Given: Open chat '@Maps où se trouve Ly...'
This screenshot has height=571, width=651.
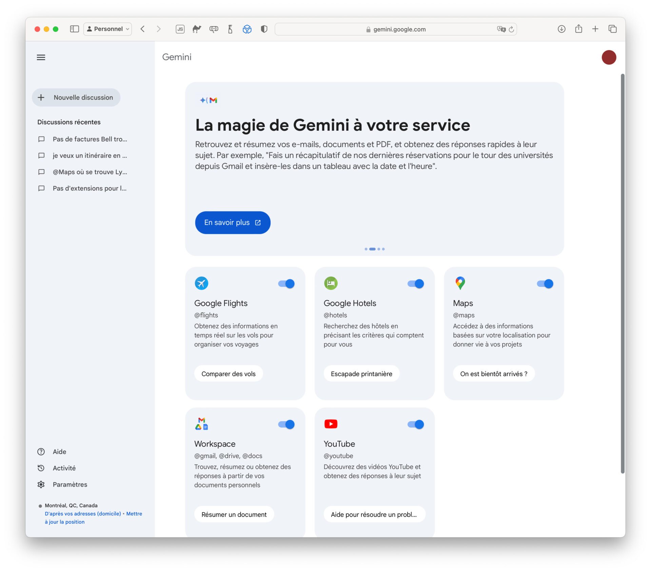Looking at the screenshot, I should (90, 172).
